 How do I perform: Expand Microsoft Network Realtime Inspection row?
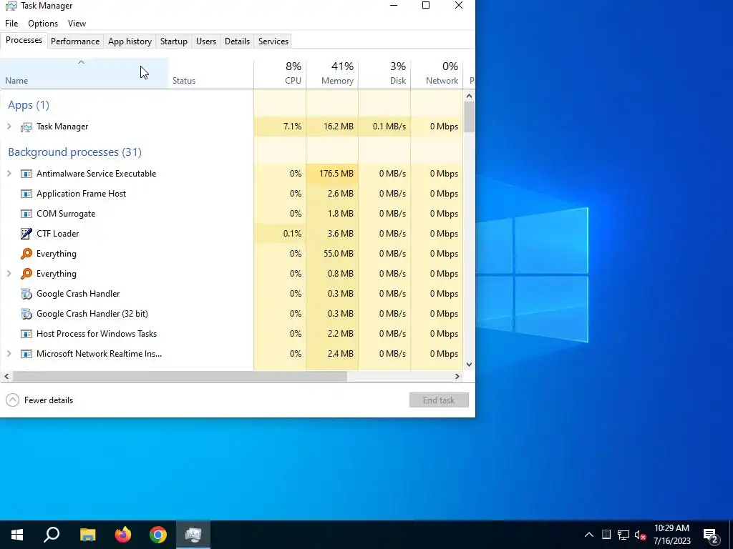[x=9, y=354]
